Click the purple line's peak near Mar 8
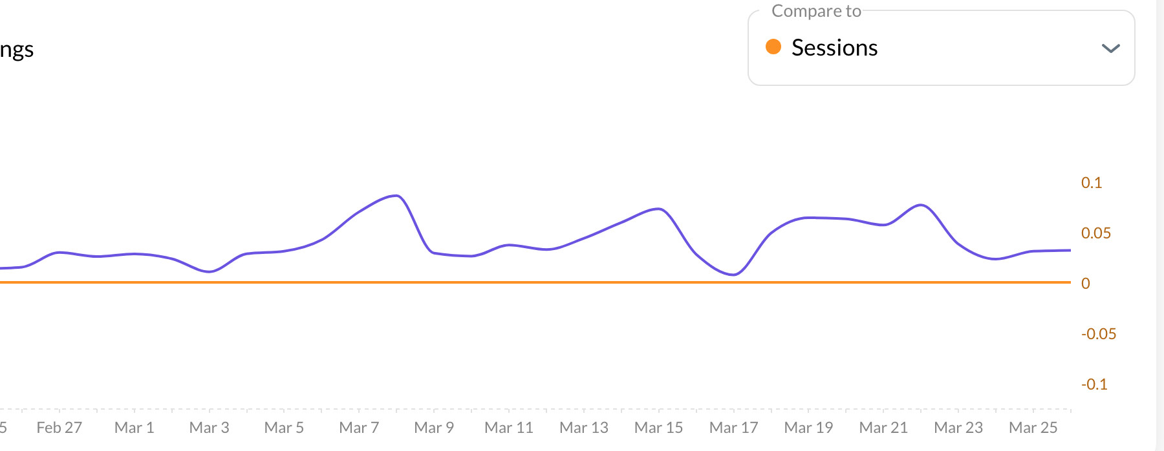The image size is (1164, 451). click(396, 195)
